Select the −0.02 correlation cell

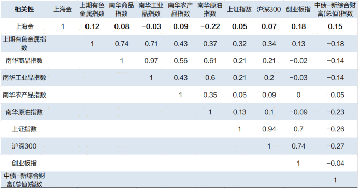pyautogui.click(x=298, y=61)
